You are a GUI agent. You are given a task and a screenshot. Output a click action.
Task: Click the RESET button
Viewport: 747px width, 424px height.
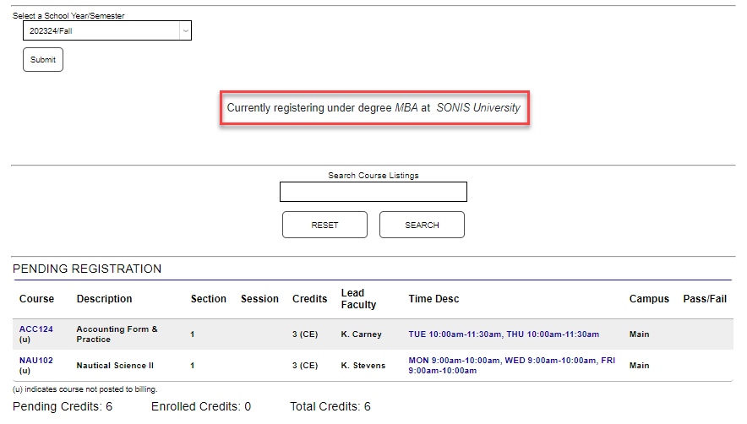[324, 225]
